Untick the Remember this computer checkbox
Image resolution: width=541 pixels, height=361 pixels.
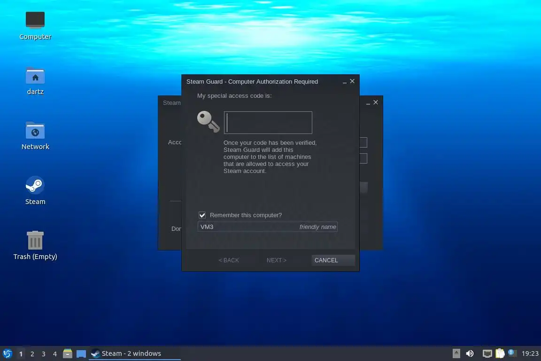point(202,215)
